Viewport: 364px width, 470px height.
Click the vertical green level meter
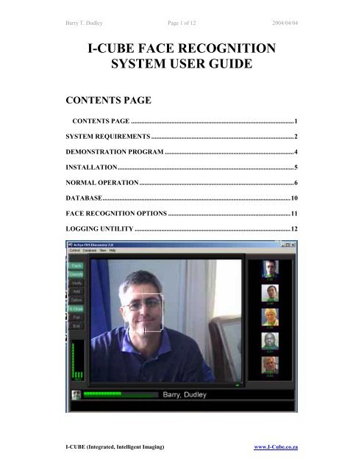tap(77, 361)
